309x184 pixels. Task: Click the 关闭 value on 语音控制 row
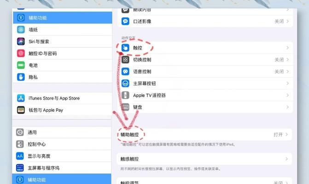point(279,71)
